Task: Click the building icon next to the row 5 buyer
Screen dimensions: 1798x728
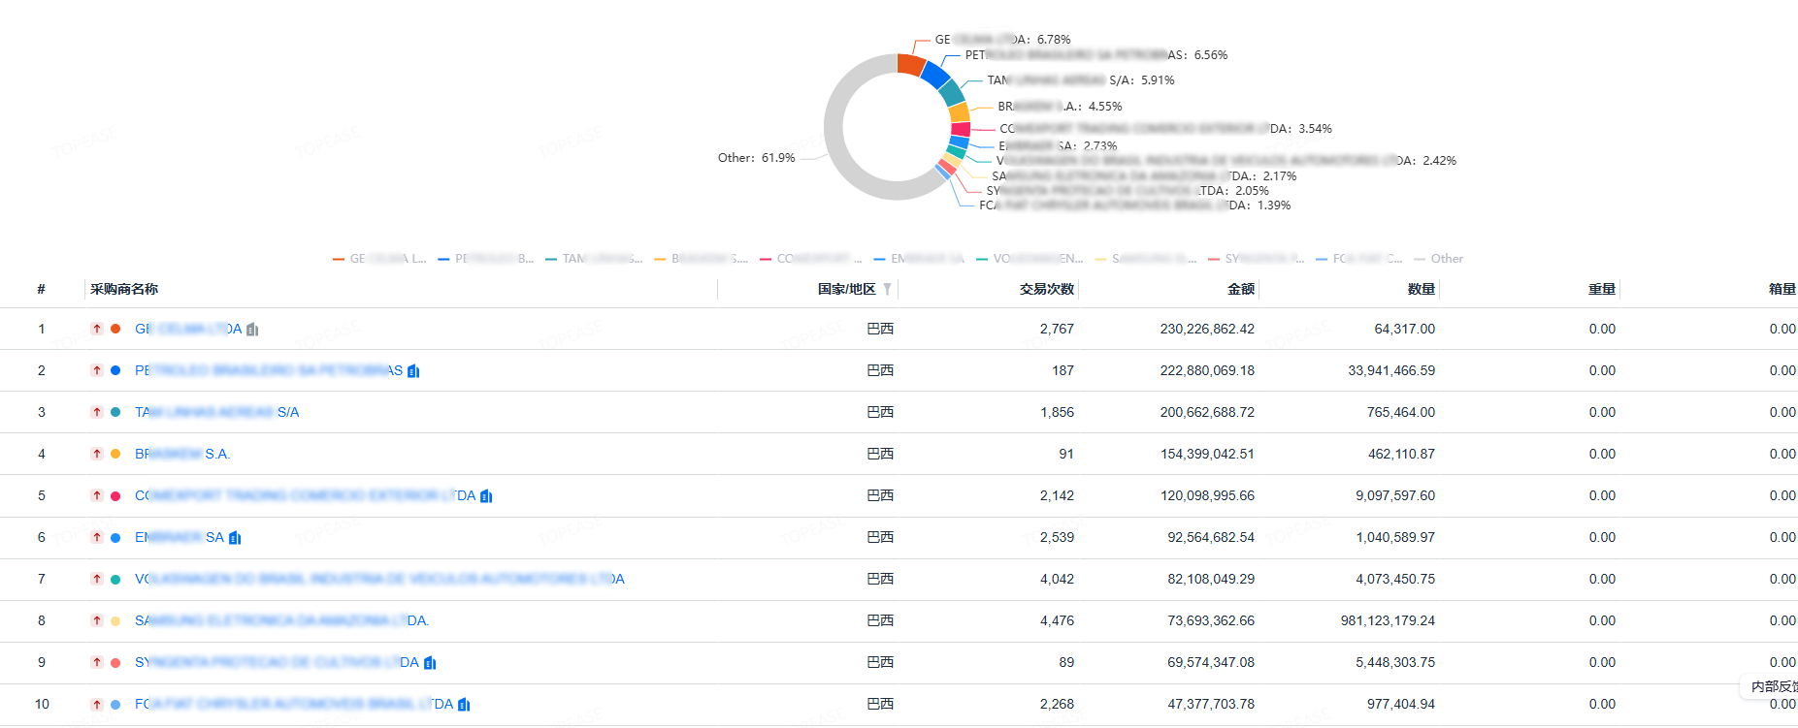Action: 486,496
